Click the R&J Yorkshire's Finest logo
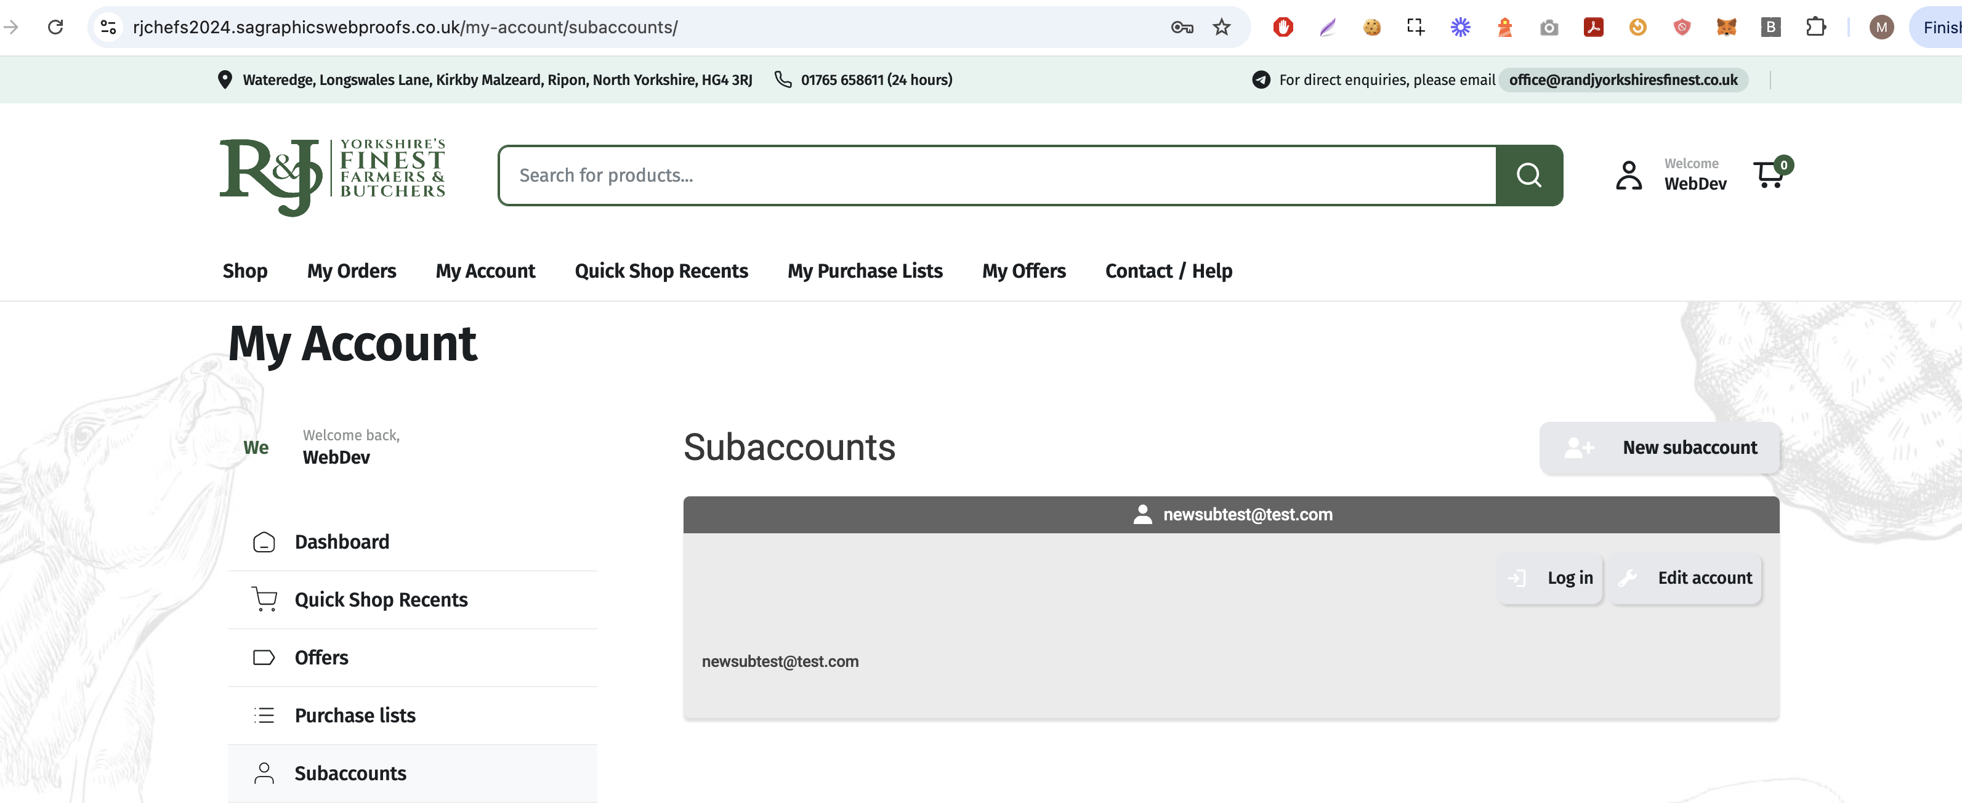Image resolution: width=1962 pixels, height=803 pixels. pyautogui.click(x=332, y=177)
